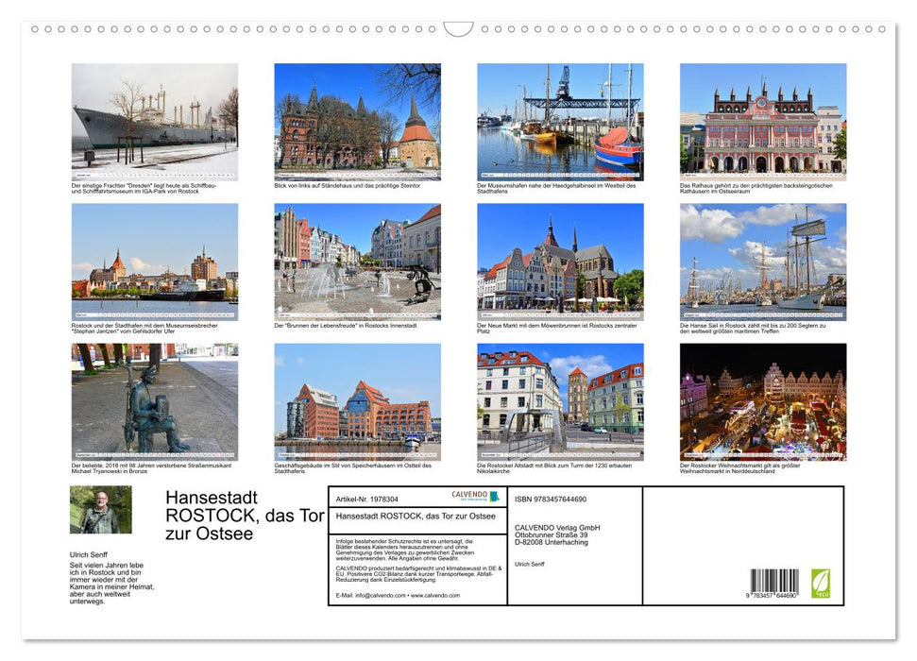This screenshot has height=661, width=917.
Task: Visit the www.calvendo.com link
Action: point(434,595)
